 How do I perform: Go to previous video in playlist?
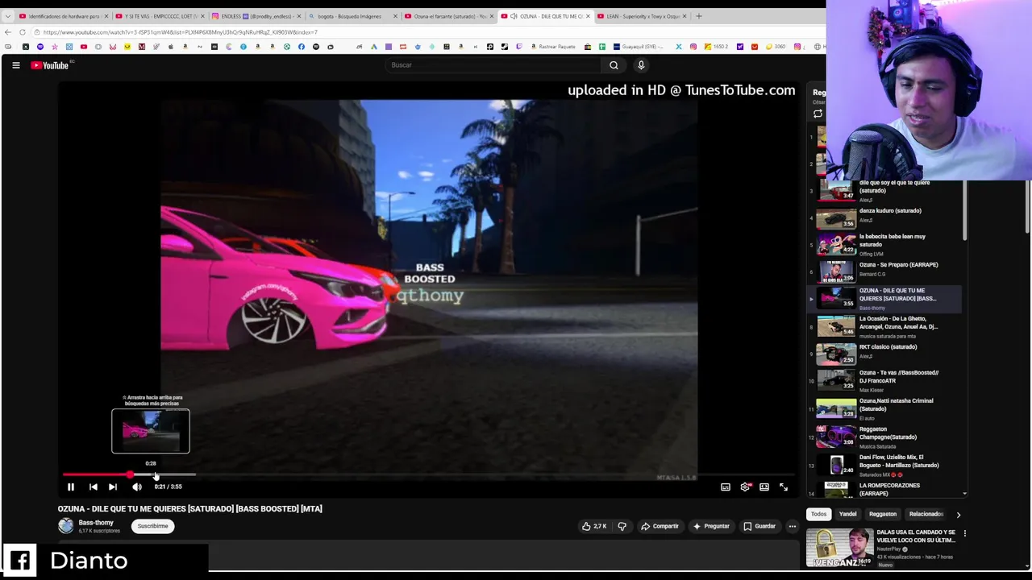click(x=93, y=487)
